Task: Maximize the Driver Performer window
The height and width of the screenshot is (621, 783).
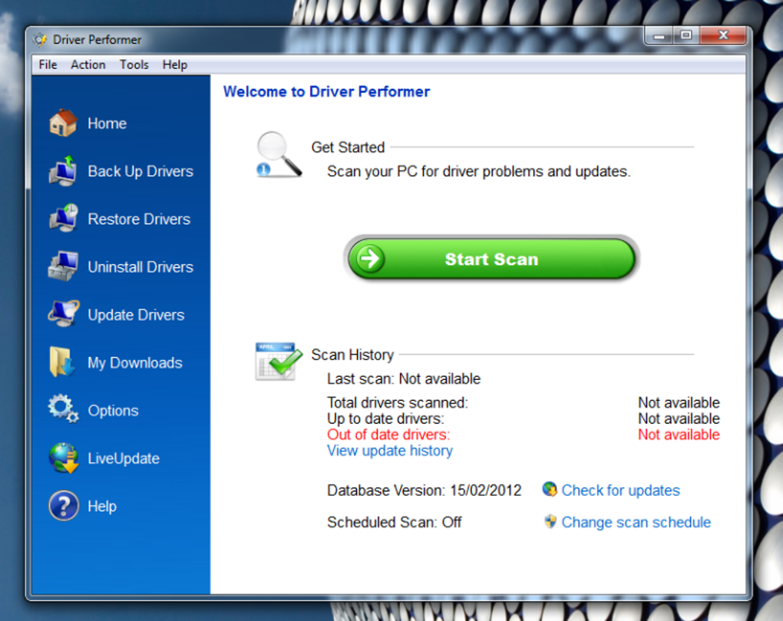Action: pos(686,35)
